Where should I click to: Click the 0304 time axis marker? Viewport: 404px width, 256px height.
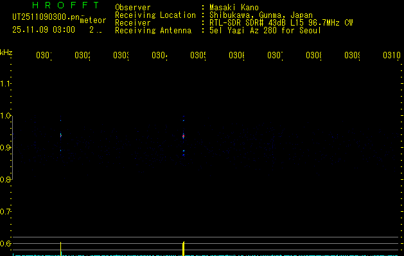tap(159, 56)
